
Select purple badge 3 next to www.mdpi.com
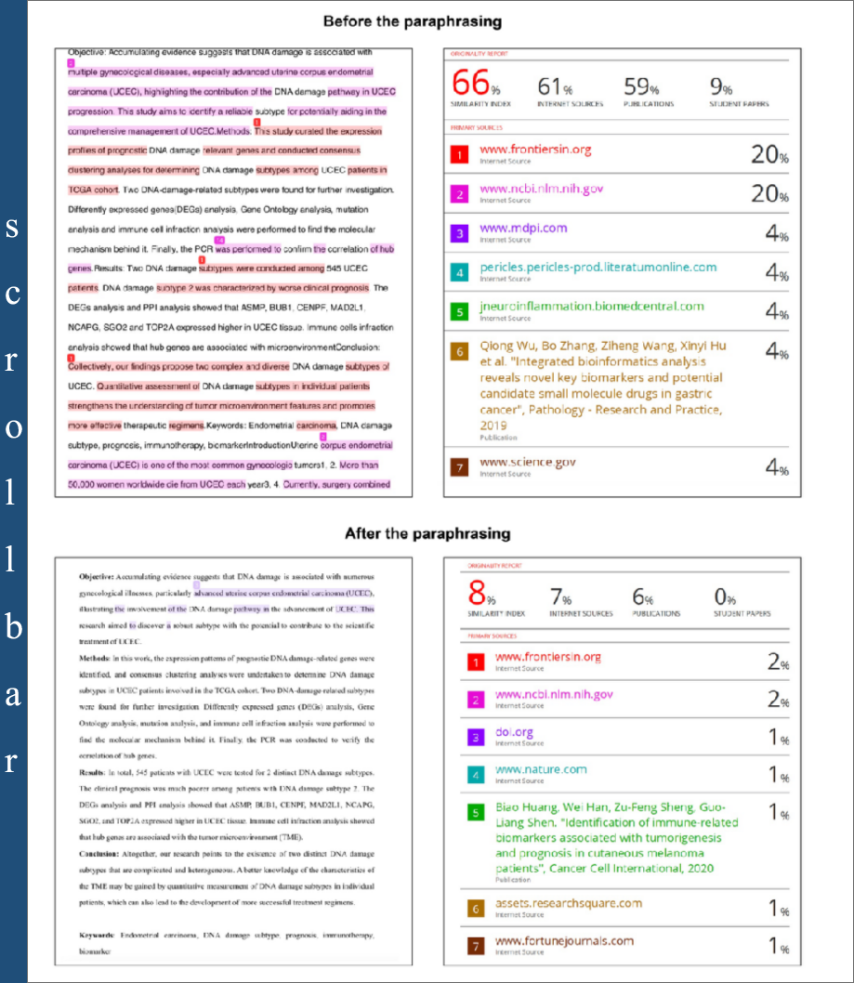click(460, 233)
